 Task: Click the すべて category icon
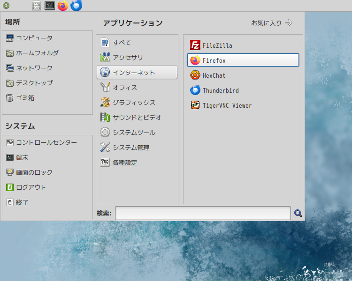coord(105,43)
